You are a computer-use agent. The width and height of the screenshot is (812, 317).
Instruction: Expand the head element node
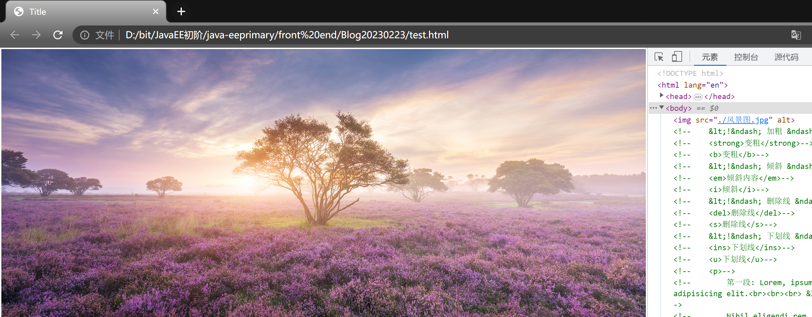[x=661, y=96]
